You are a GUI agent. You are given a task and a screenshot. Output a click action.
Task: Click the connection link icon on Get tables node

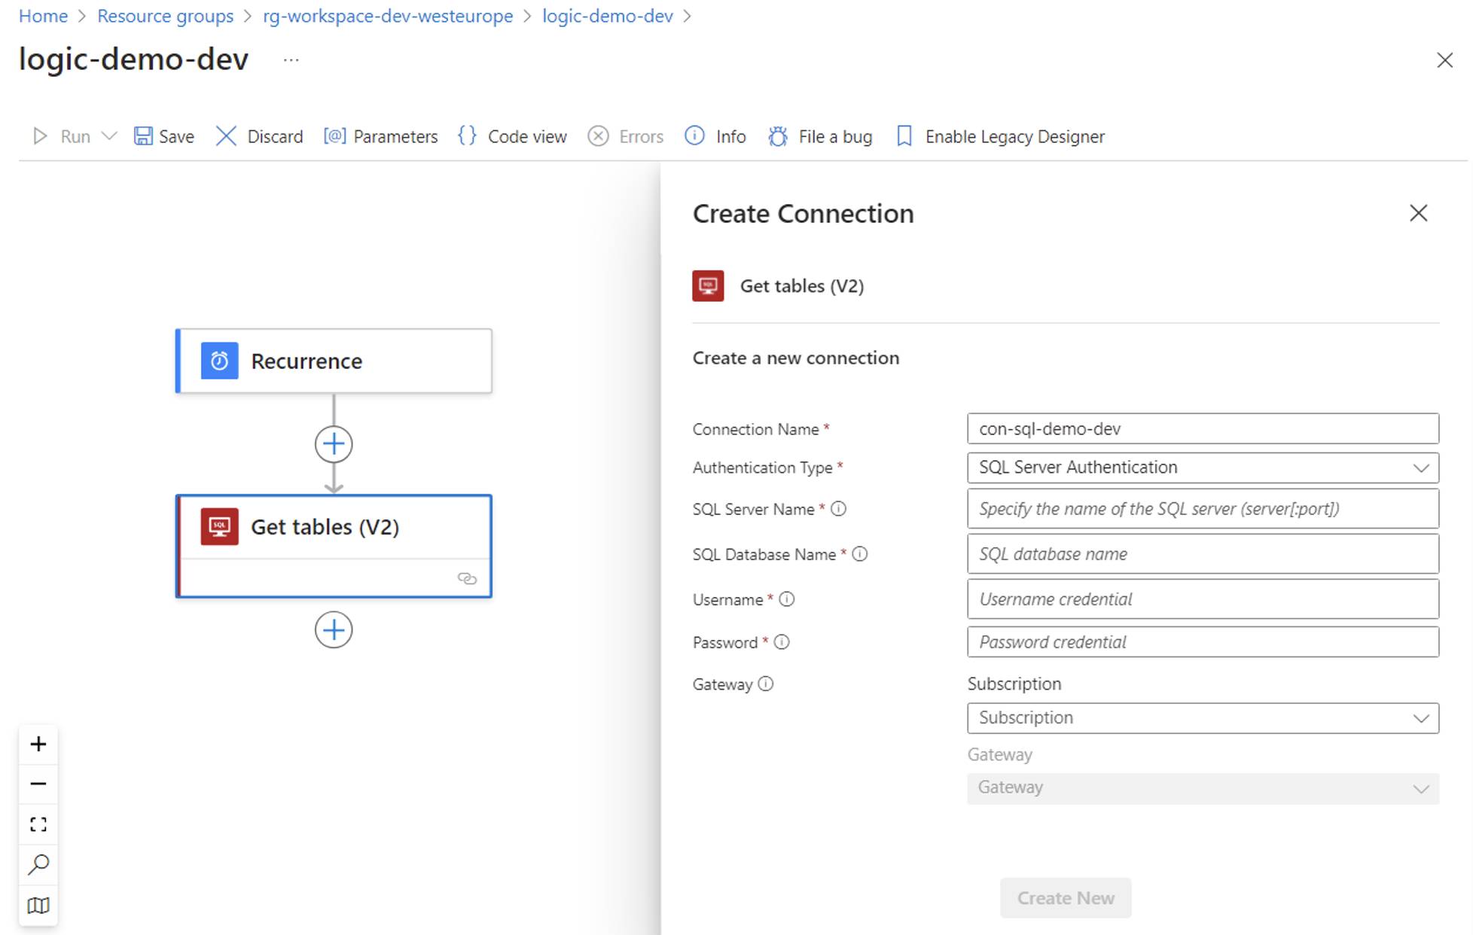pyautogui.click(x=467, y=578)
